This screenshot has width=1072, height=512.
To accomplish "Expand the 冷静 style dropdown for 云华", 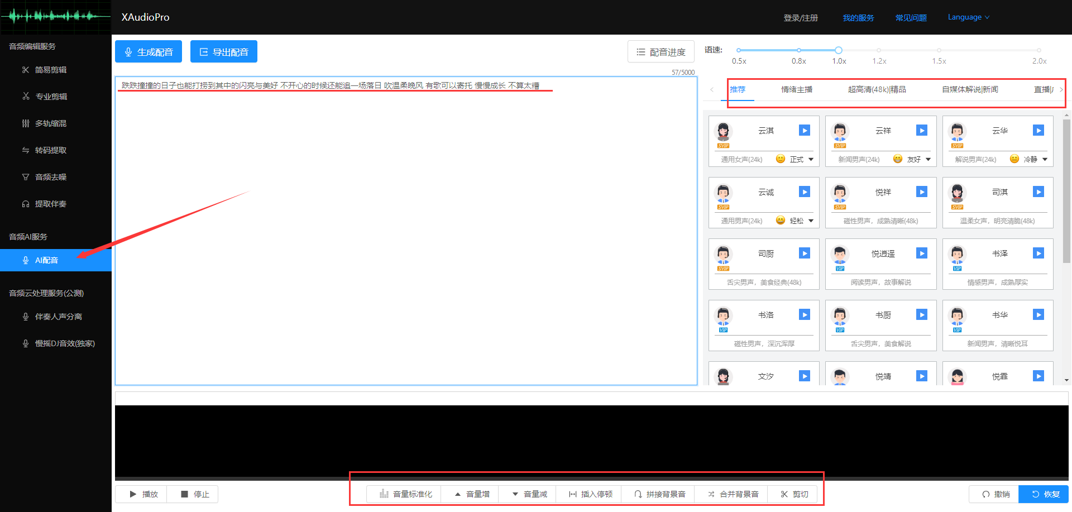I will tap(1032, 159).
